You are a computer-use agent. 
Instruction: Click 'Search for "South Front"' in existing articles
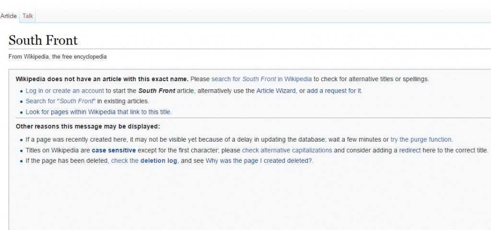[x=60, y=101]
